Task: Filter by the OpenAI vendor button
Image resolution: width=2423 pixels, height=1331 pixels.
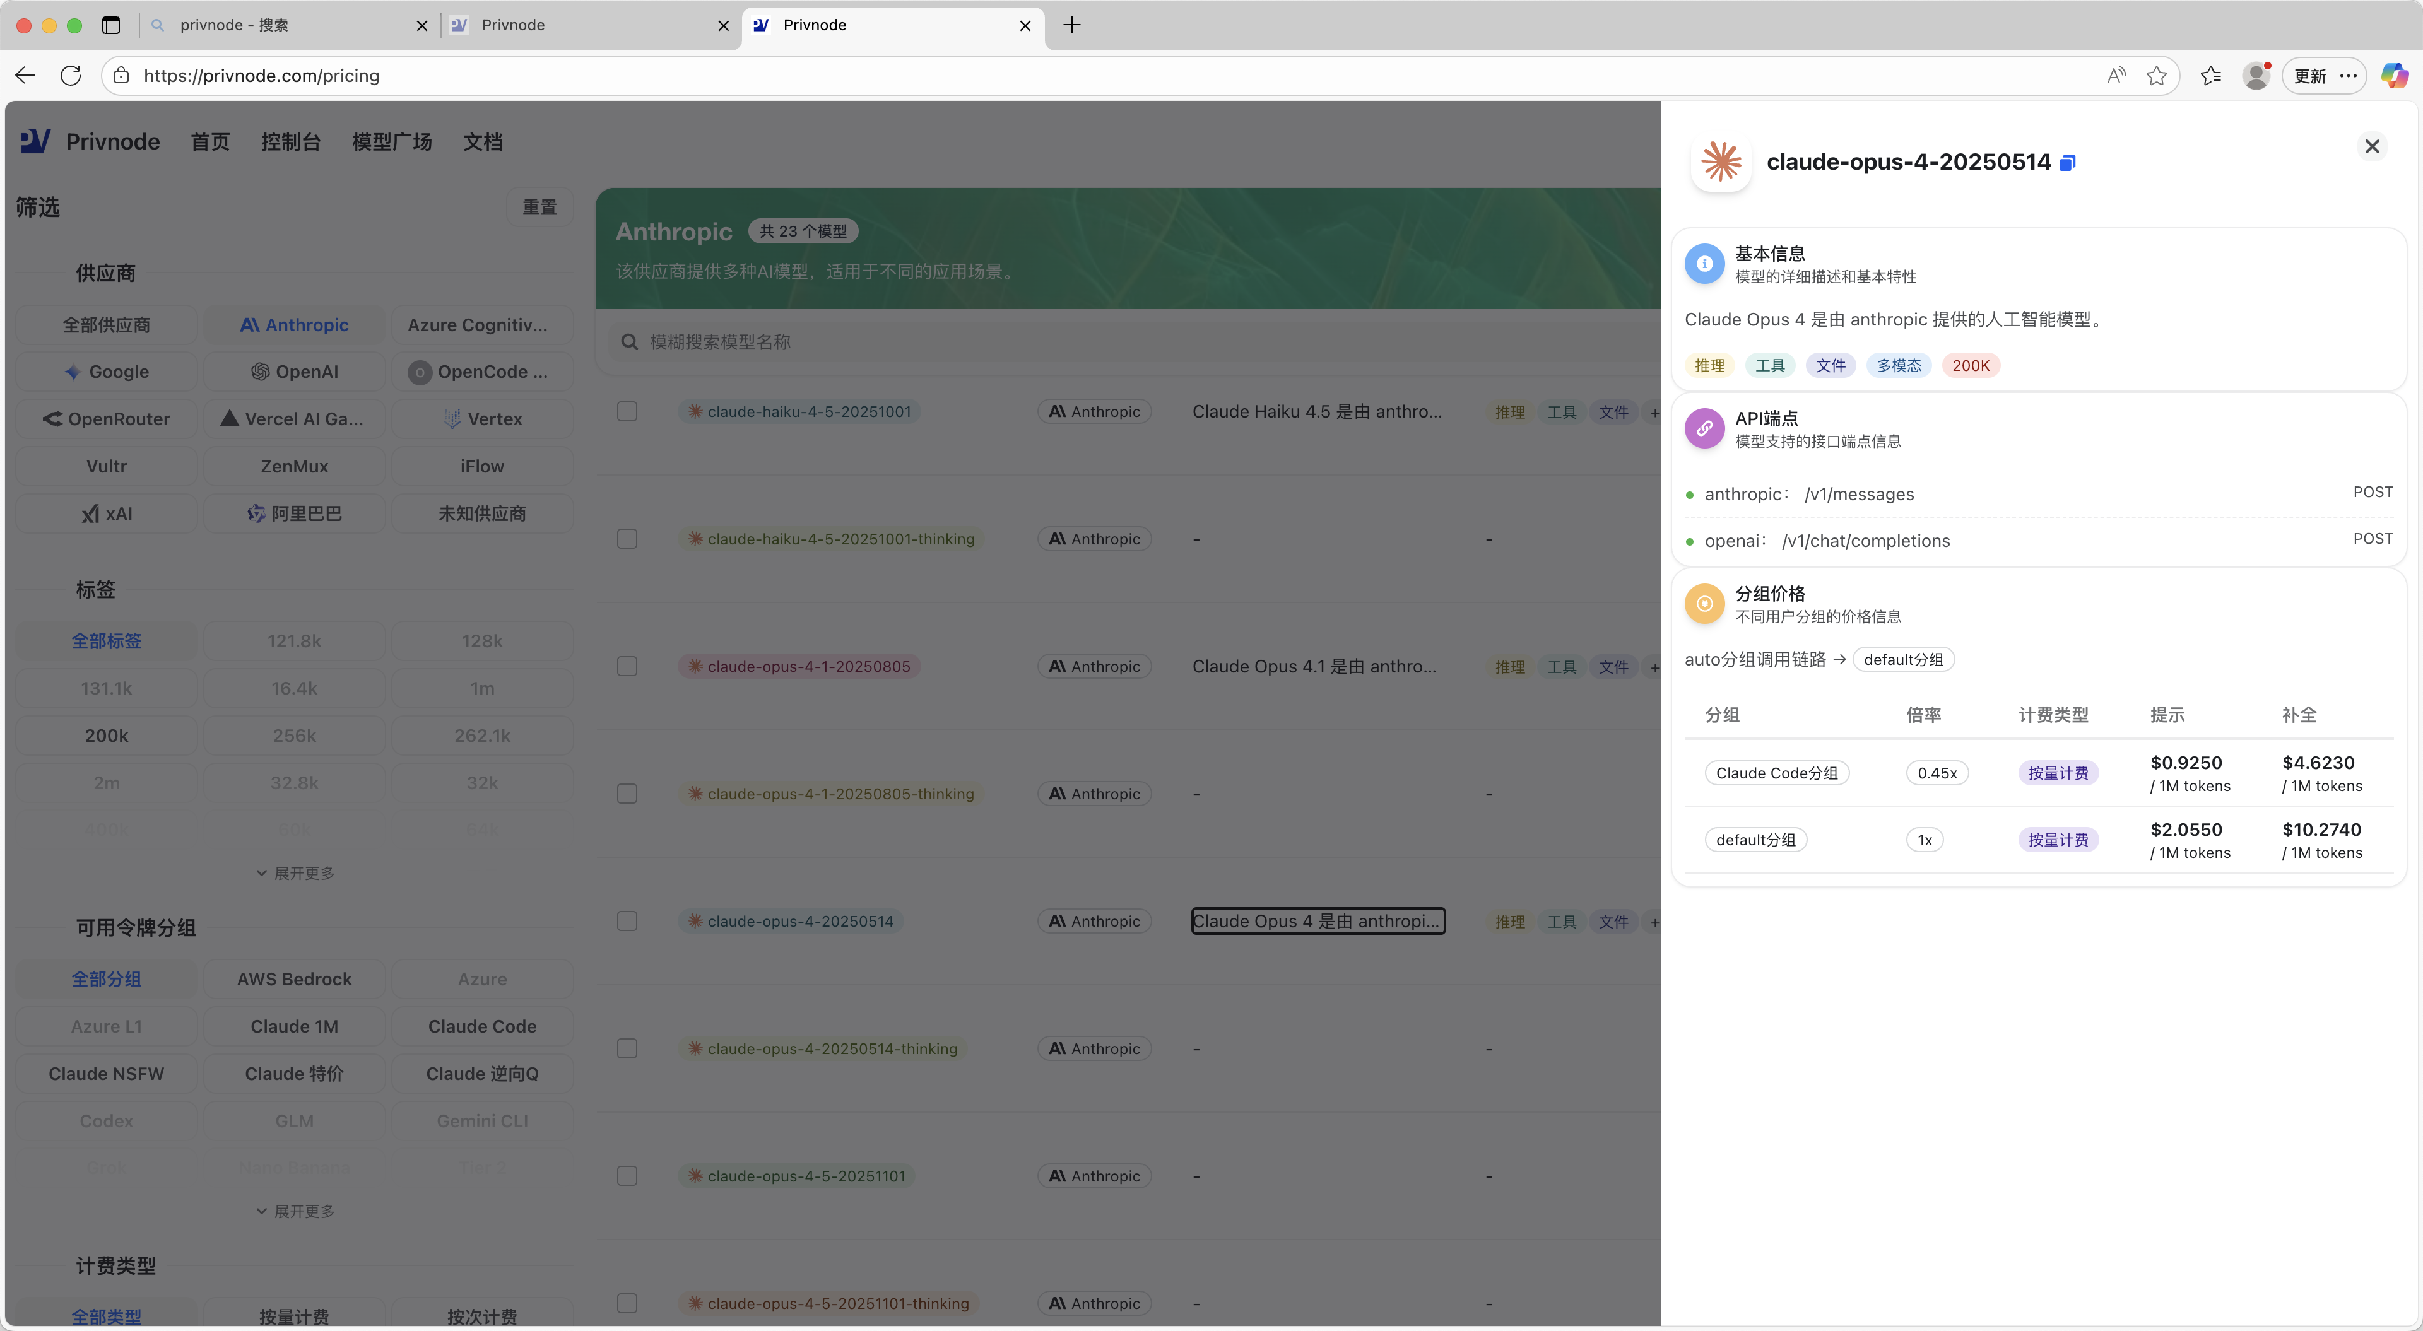Action: (295, 372)
